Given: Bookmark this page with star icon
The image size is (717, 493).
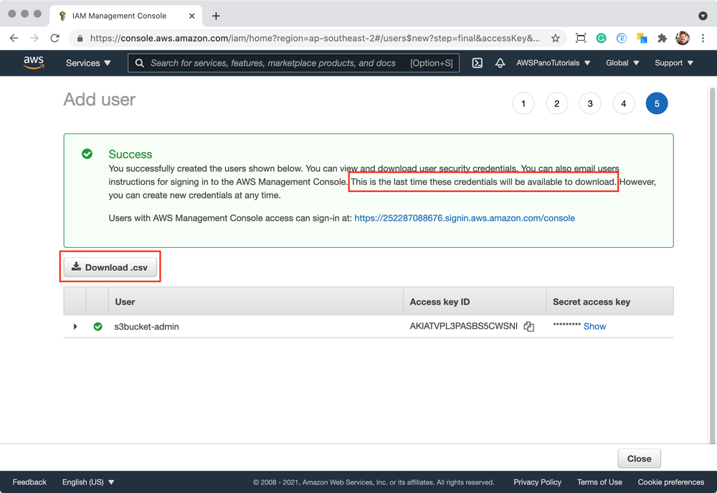Looking at the screenshot, I should click(555, 39).
